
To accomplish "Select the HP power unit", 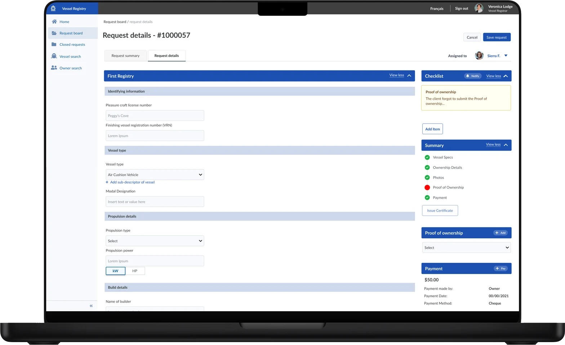I will tap(135, 271).
